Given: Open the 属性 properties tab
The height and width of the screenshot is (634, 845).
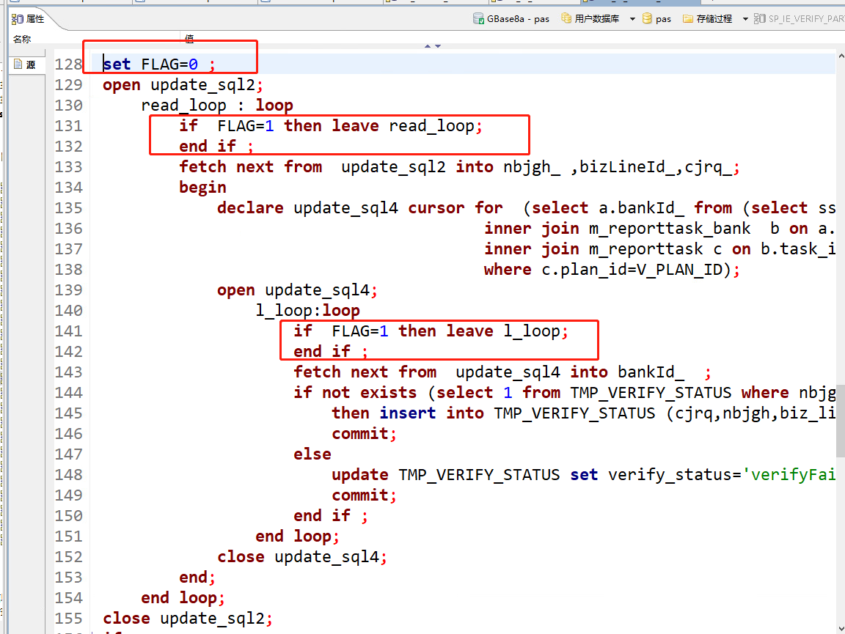Looking at the screenshot, I should click(28, 19).
